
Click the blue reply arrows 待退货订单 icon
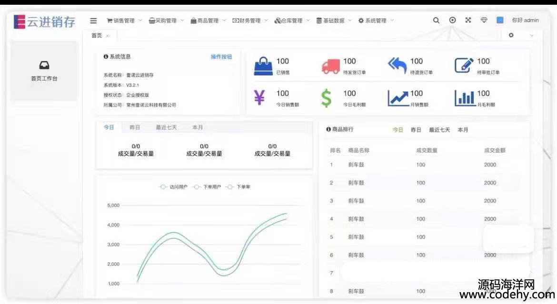(x=397, y=66)
